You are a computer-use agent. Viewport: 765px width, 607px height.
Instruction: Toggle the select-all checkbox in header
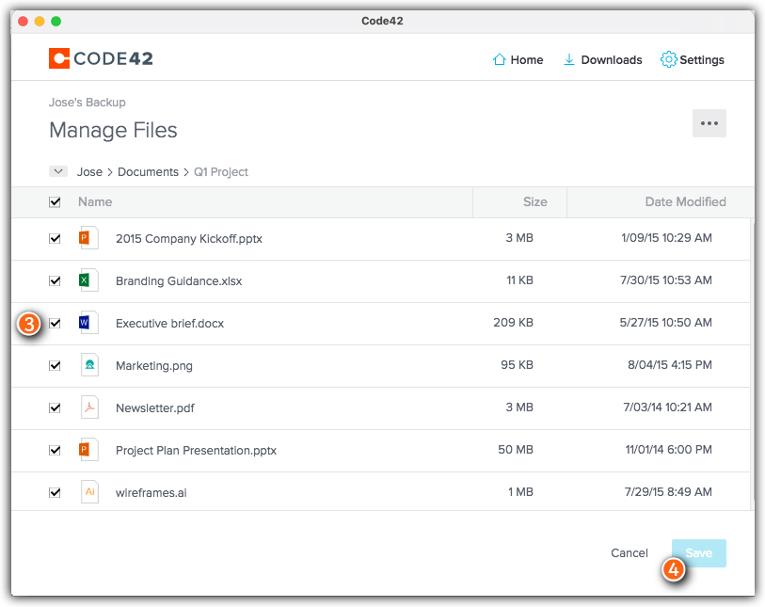55,201
